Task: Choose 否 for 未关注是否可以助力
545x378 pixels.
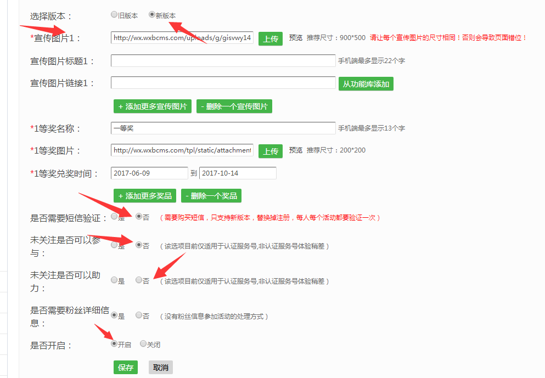Action: [139, 280]
